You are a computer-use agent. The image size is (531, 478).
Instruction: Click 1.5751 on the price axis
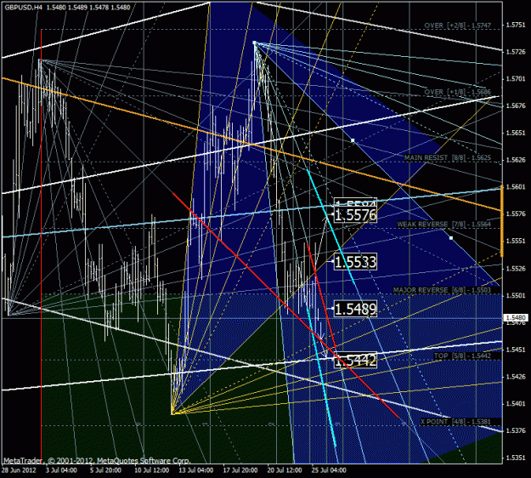[x=516, y=25]
